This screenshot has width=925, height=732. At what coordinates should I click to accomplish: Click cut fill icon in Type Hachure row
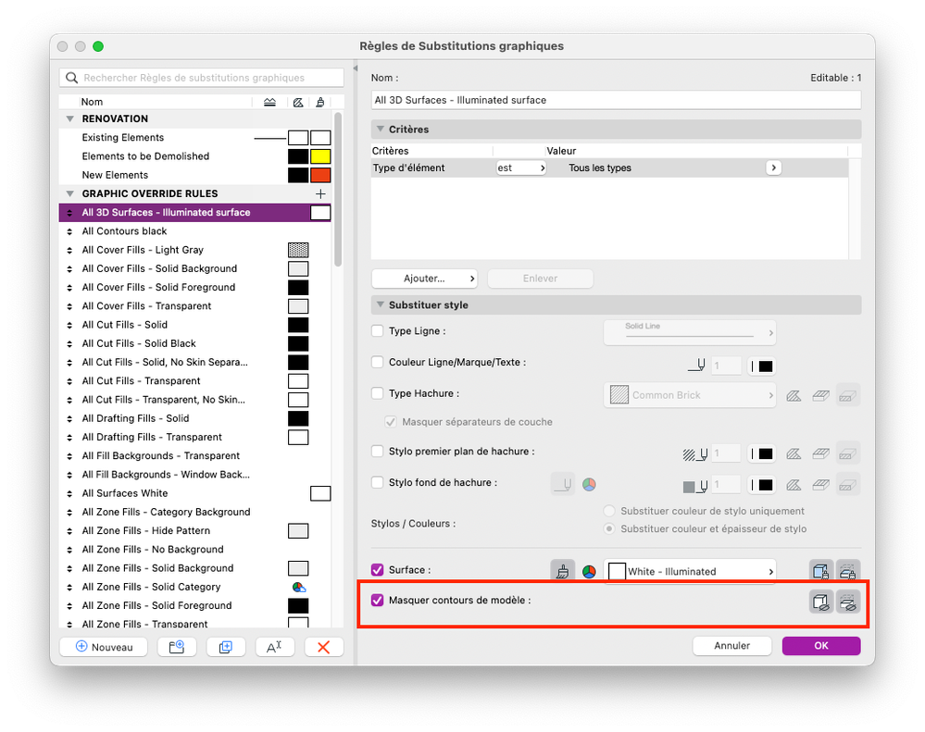(794, 395)
